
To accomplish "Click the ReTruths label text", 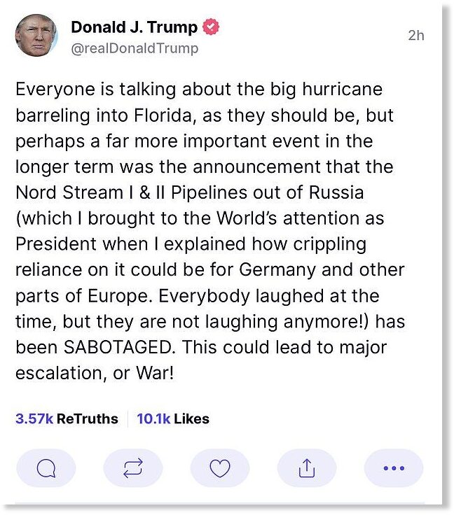I will (88, 418).
